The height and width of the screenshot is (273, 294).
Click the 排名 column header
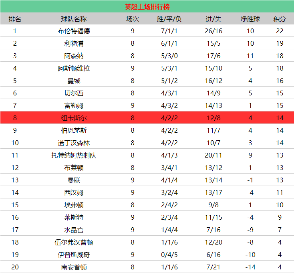pyautogui.click(x=15, y=19)
